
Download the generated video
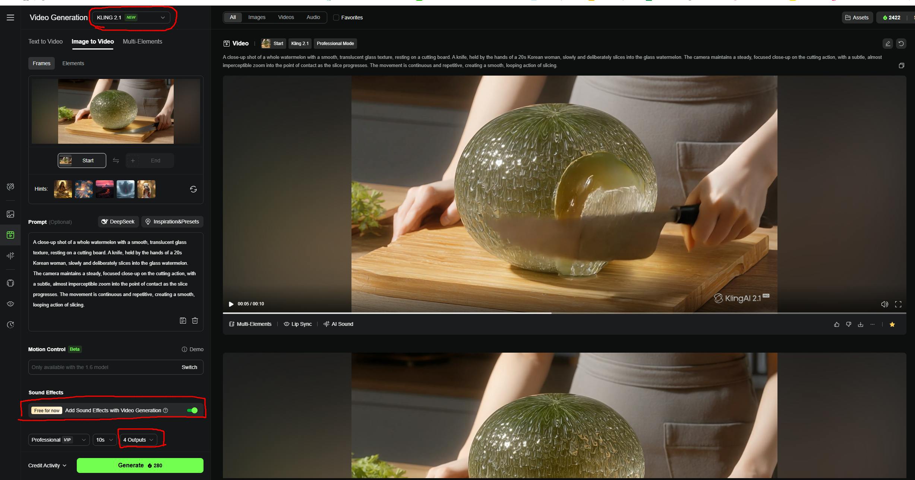click(x=861, y=324)
